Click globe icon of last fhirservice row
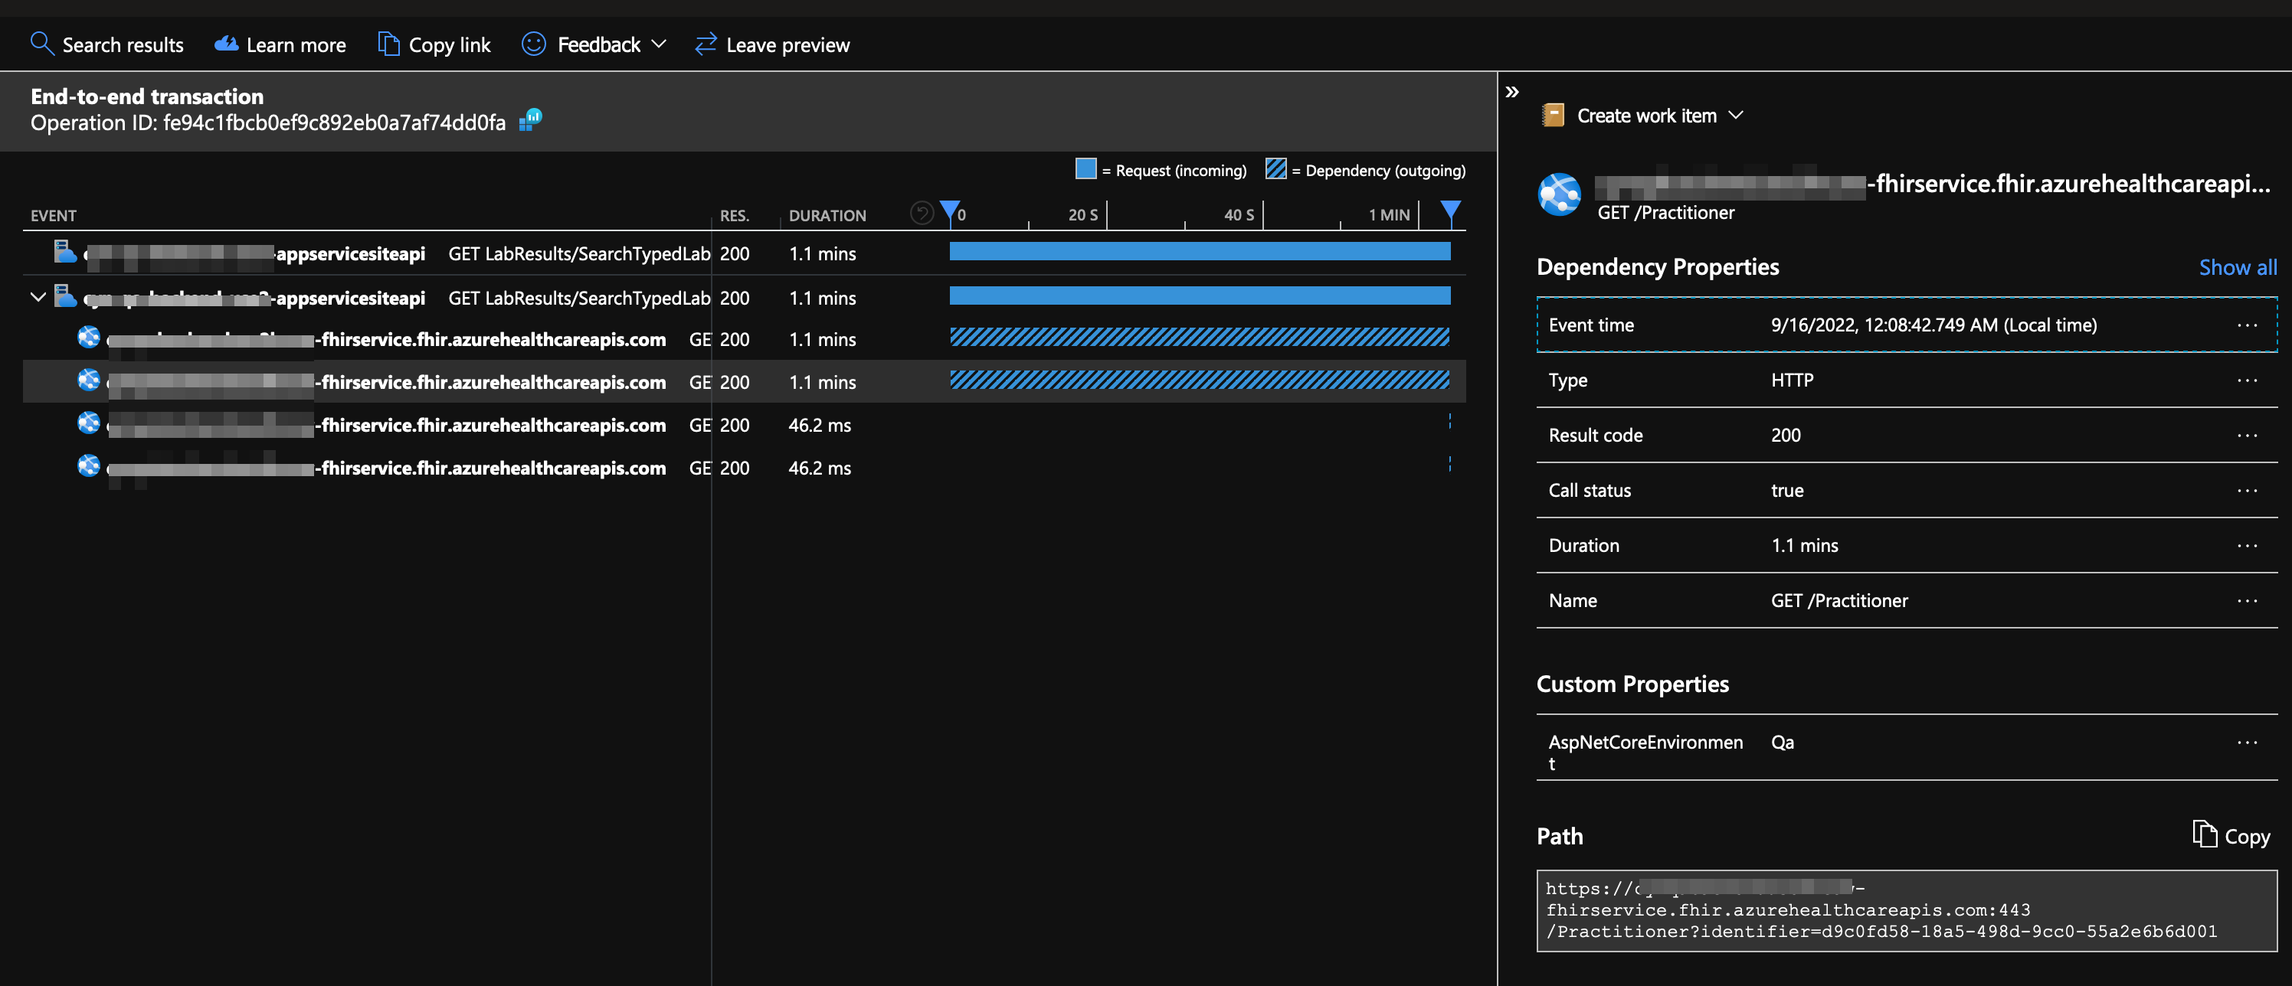This screenshot has height=986, width=2292. pos(89,466)
